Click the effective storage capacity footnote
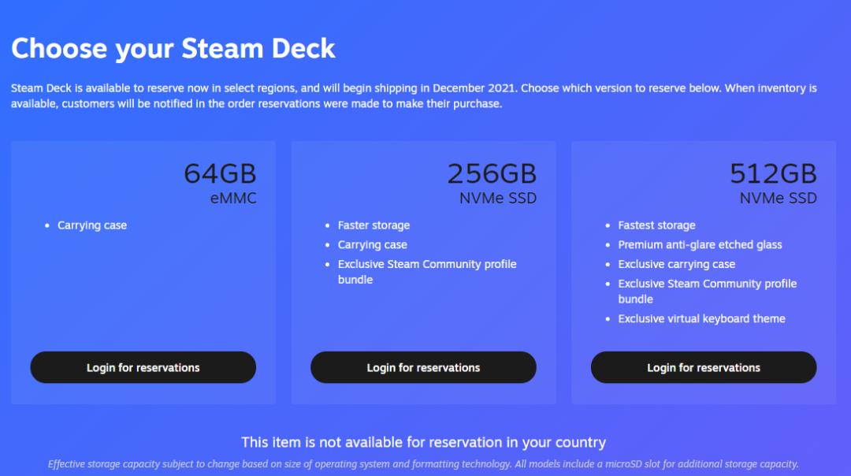Viewport: 851px width, 476px height. [423, 464]
